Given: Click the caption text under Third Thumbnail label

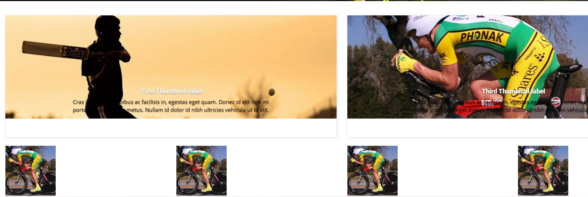Looking at the screenshot, I should point(501,106).
